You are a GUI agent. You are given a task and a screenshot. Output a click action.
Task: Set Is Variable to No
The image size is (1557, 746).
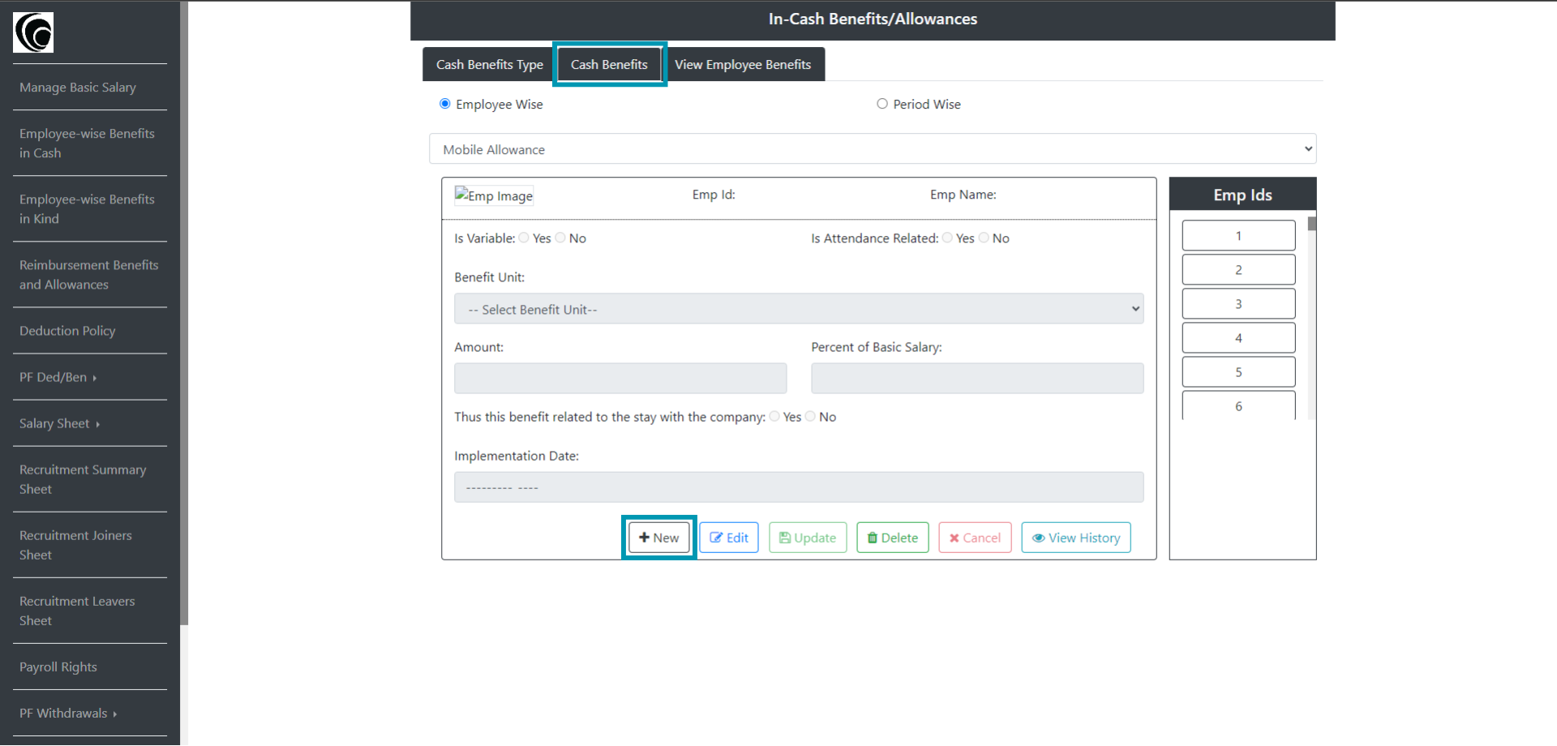tap(560, 238)
